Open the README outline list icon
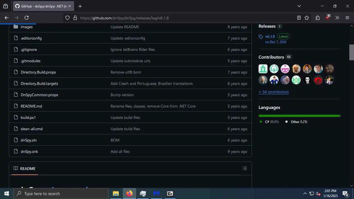The image size is (354, 199). [244, 168]
